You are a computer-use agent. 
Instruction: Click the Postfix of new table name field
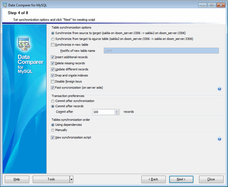[161, 50]
